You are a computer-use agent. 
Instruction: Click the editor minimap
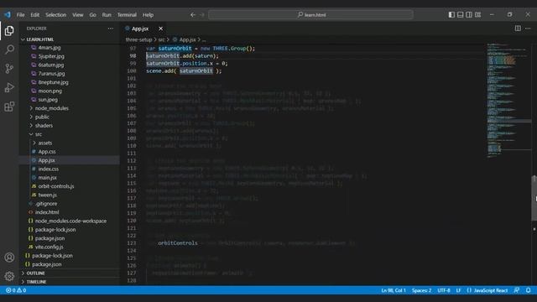pos(508,101)
